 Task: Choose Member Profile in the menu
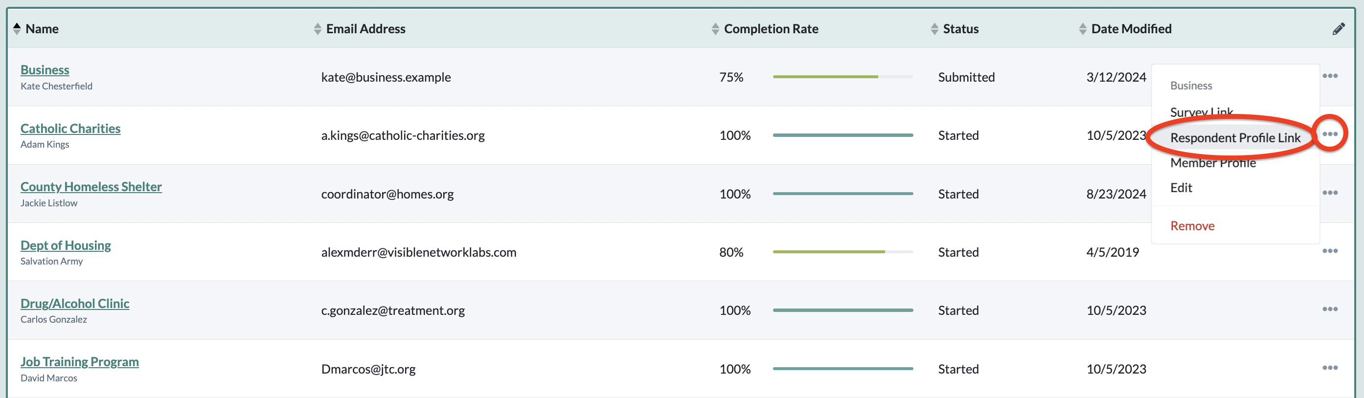click(x=1212, y=163)
